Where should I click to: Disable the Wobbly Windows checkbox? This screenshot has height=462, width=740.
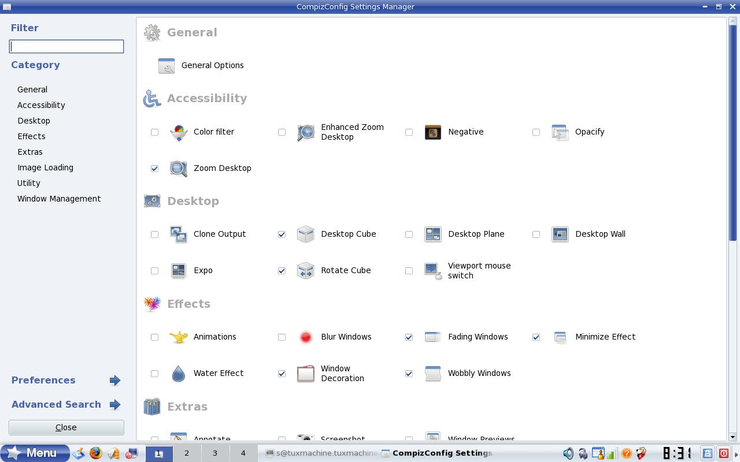coord(409,374)
